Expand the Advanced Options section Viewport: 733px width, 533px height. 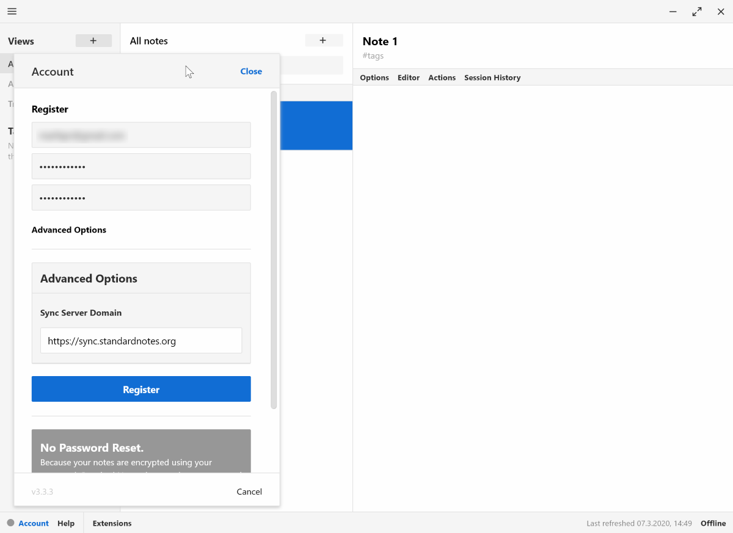68,230
